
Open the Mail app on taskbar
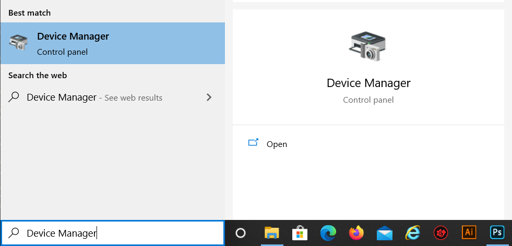point(384,233)
